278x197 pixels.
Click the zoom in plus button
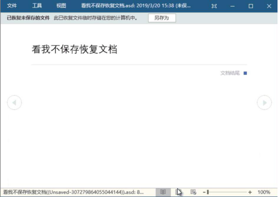point(250,192)
